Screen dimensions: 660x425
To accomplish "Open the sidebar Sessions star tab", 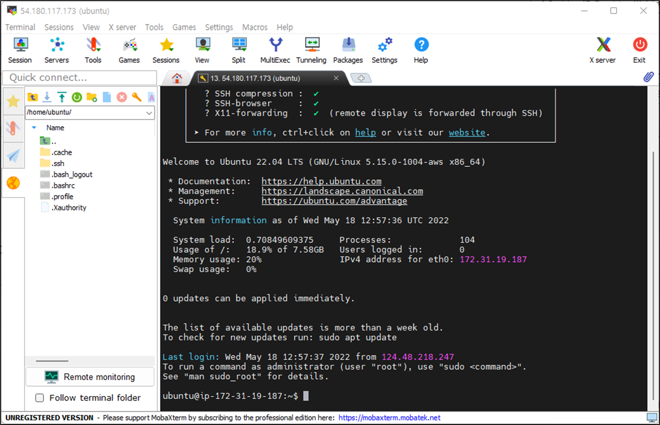I will pyautogui.click(x=13, y=101).
